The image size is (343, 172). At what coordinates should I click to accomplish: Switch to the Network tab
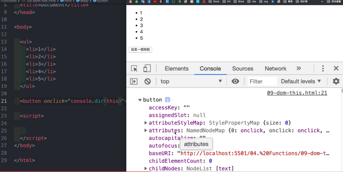[275, 68]
